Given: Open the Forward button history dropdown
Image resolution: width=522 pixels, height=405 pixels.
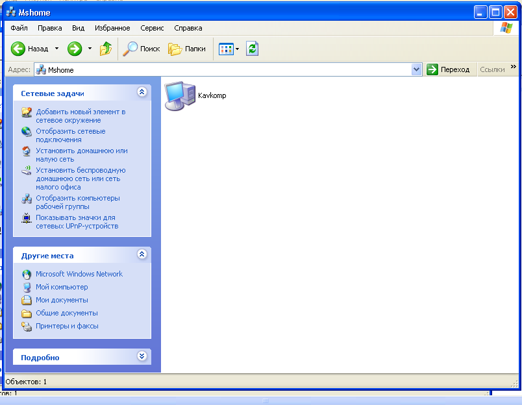Looking at the screenshot, I should (90, 49).
